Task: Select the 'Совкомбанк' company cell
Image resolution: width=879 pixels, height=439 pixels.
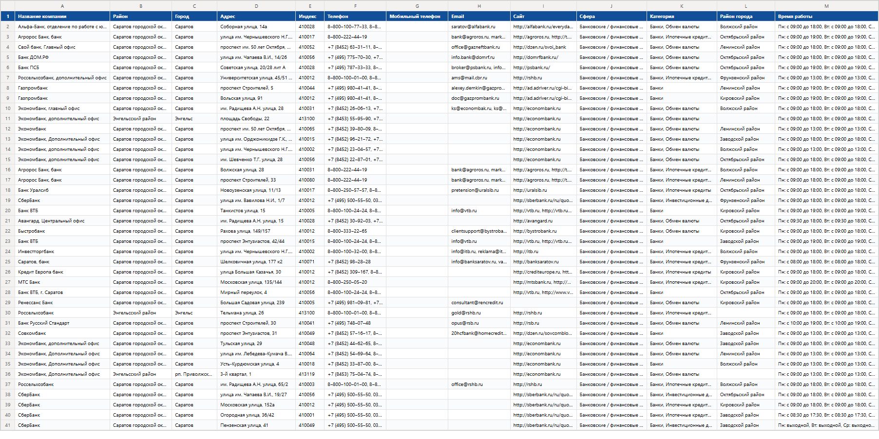Action: [62, 333]
